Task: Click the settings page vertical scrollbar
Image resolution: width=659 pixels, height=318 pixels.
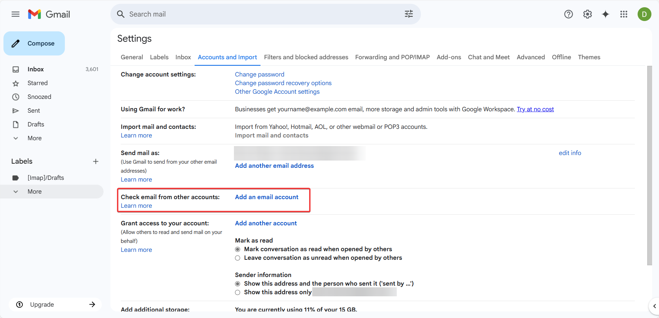Action: coord(649,165)
